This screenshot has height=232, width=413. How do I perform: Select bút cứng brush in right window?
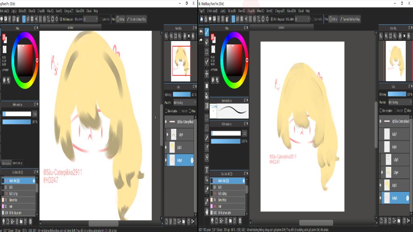pyautogui.click(x=228, y=193)
